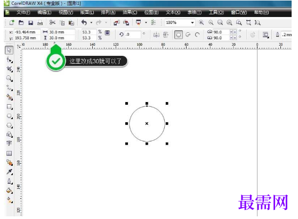The image size is (298, 219).
Task: Click the Open folder icon
Action: tap(21, 23)
